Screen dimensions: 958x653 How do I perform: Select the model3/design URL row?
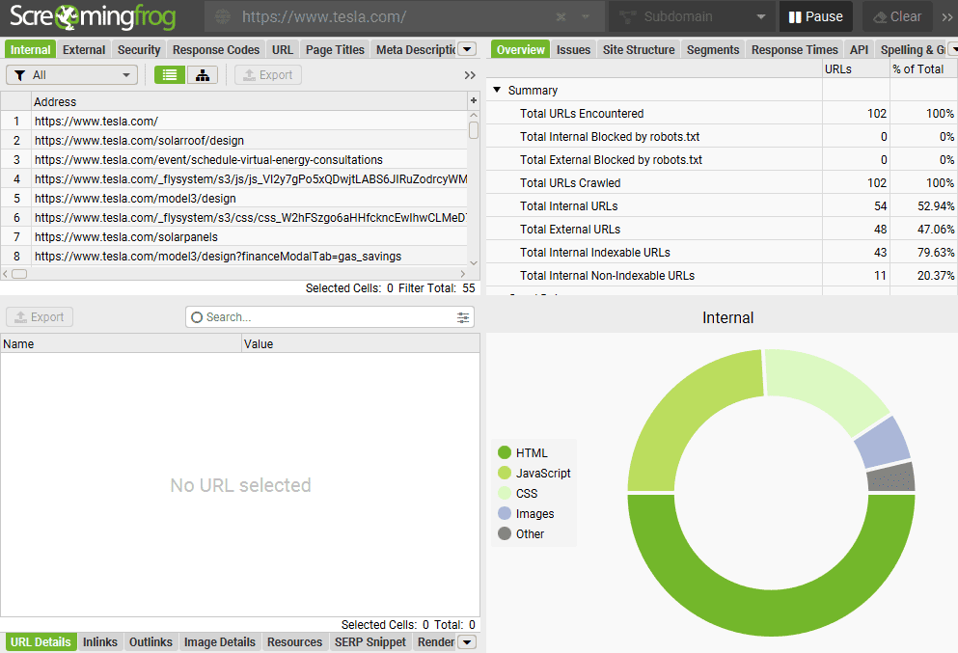pyautogui.click(x=234, y=199)
